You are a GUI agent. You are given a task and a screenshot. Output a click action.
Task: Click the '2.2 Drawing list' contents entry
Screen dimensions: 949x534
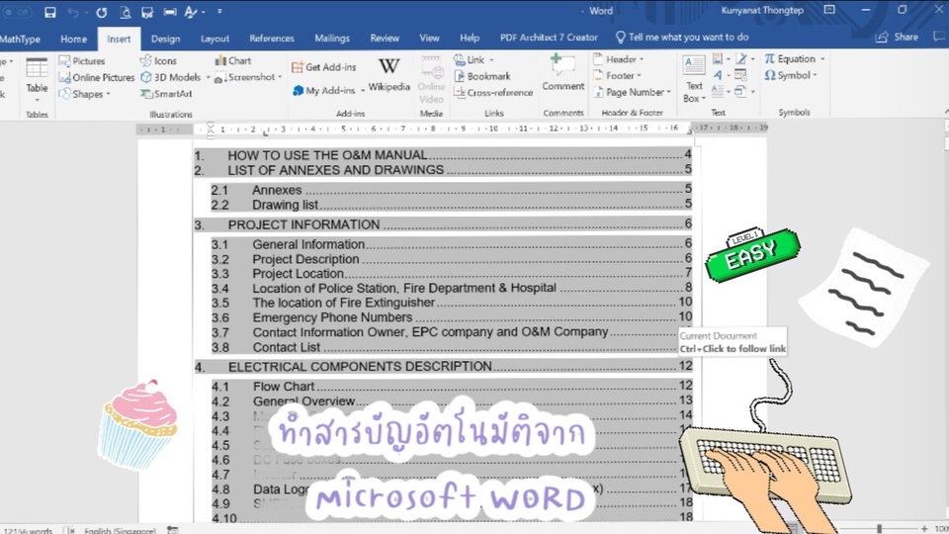[452, 205]
